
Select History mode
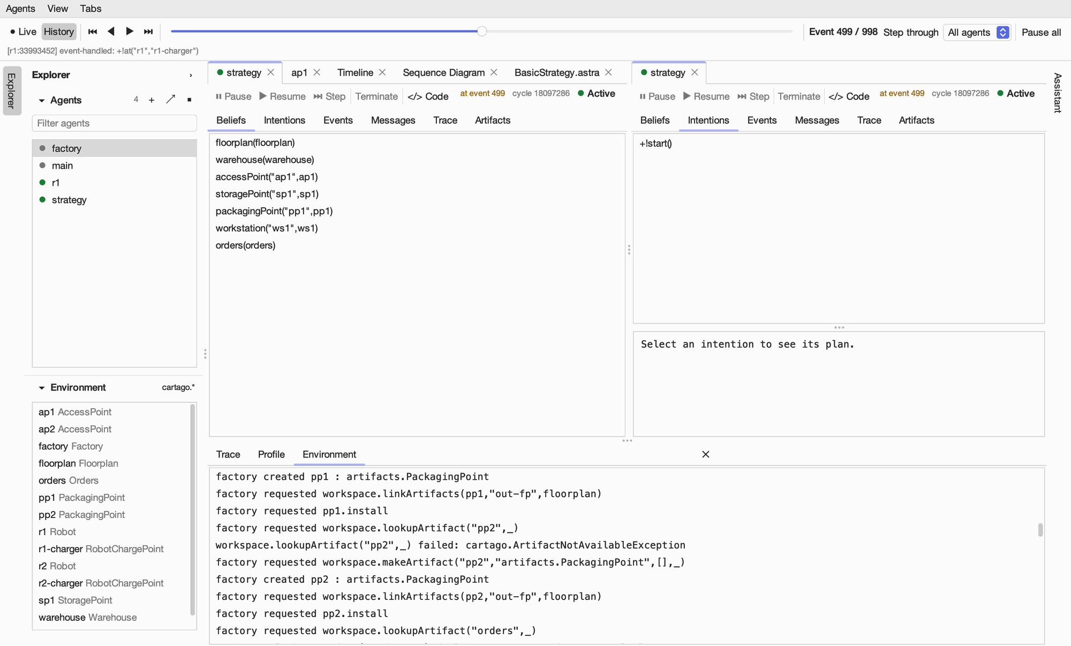(59, 32)
